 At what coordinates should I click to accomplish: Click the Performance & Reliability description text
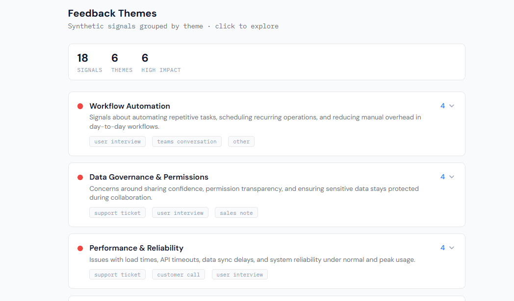coord(252,260)
